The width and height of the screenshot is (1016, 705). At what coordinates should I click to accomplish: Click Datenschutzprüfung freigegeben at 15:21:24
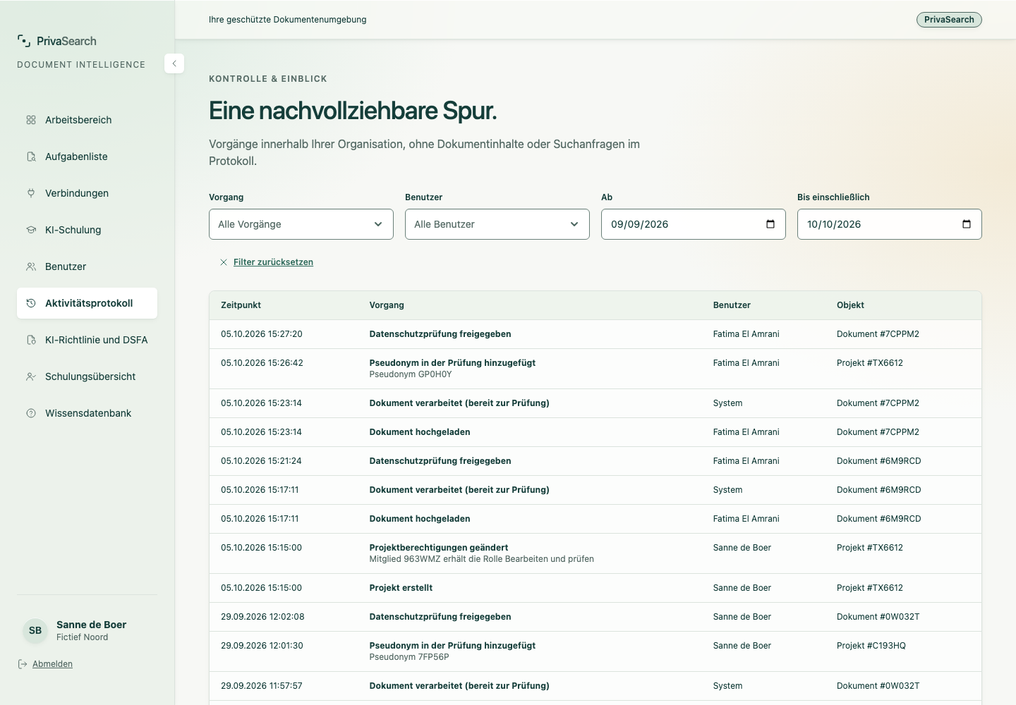(x=440, y=461)
